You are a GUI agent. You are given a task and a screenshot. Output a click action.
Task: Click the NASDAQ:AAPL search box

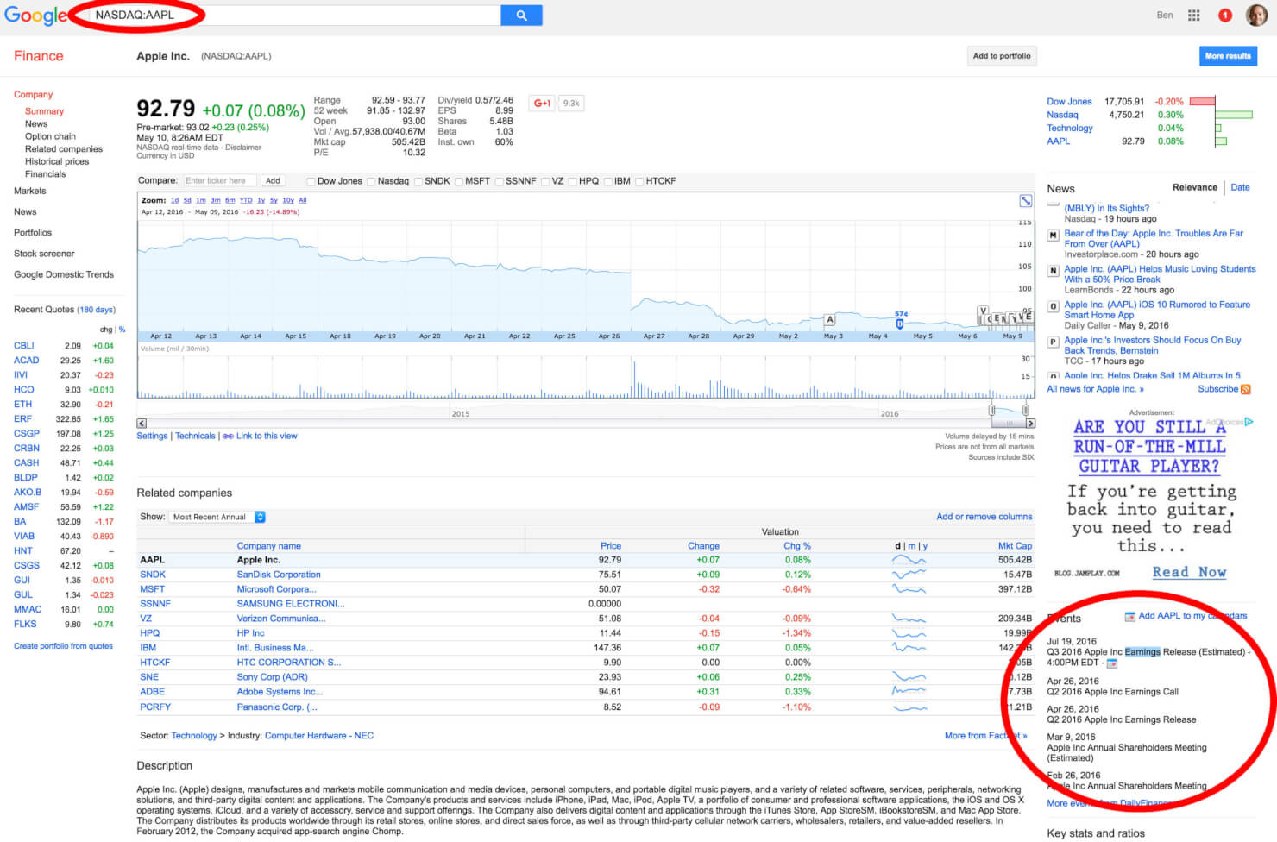[x=295, y=15]
